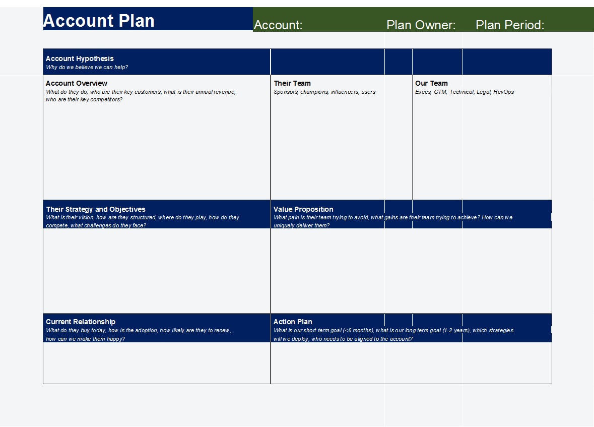The image size is (594, 427).
Task: Click 'will we deploy, who needs to be aligned' line
Action: [x=343, y=339]
